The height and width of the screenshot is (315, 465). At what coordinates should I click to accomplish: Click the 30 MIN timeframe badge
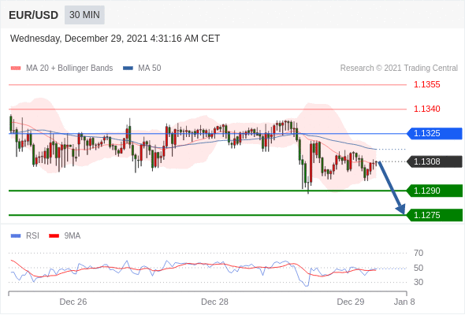pos(84,15)
